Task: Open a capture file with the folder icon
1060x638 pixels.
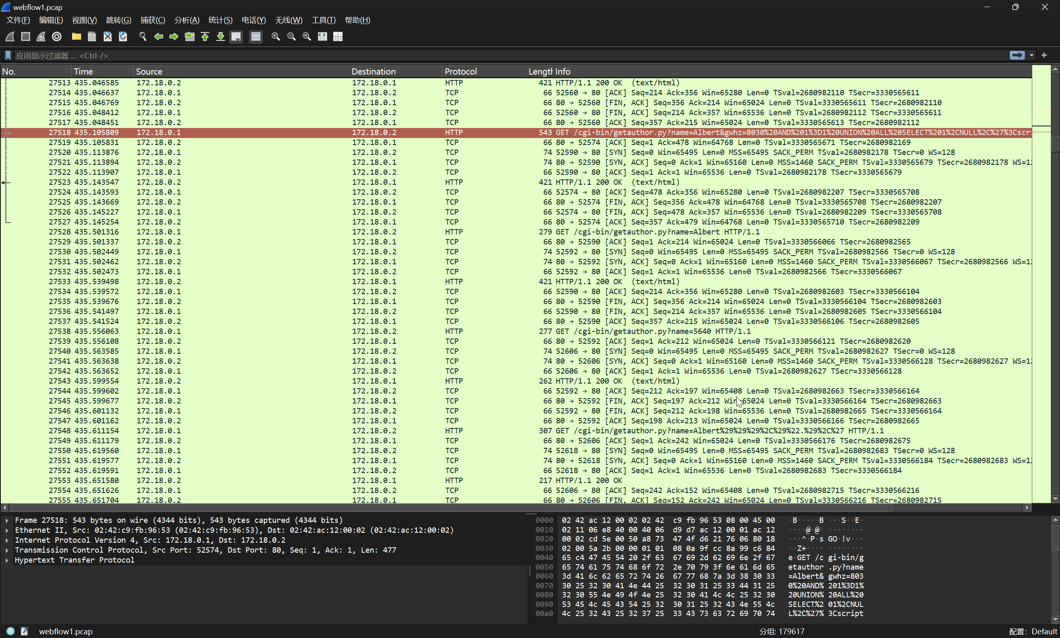Action: coord(77,36)
